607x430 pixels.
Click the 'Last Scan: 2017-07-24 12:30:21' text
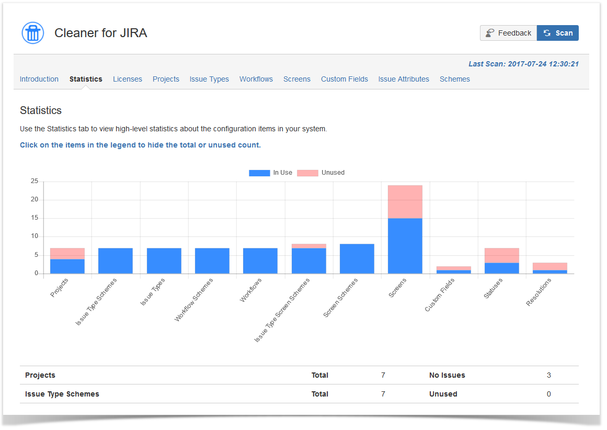coord(523,64)
